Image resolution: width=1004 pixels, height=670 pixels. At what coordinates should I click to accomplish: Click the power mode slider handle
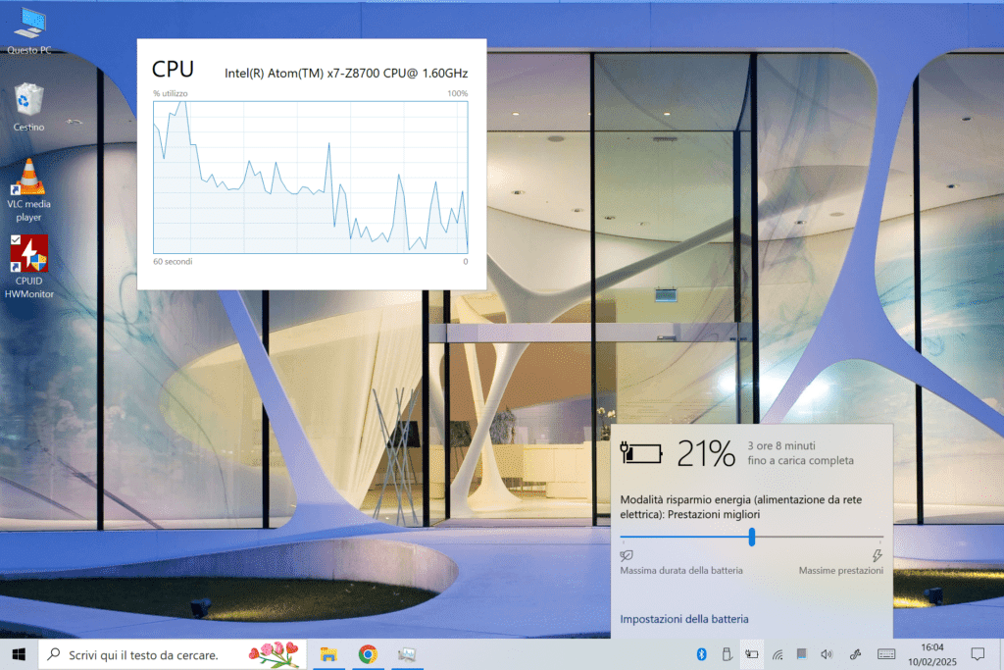[752, 537]
